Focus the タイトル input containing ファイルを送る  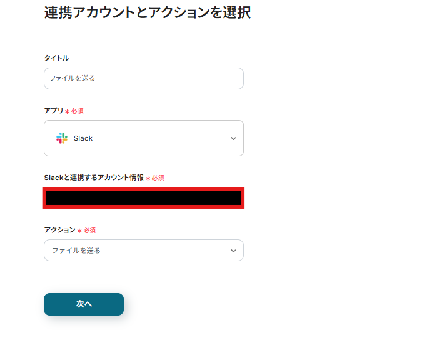tap(143, 79)
